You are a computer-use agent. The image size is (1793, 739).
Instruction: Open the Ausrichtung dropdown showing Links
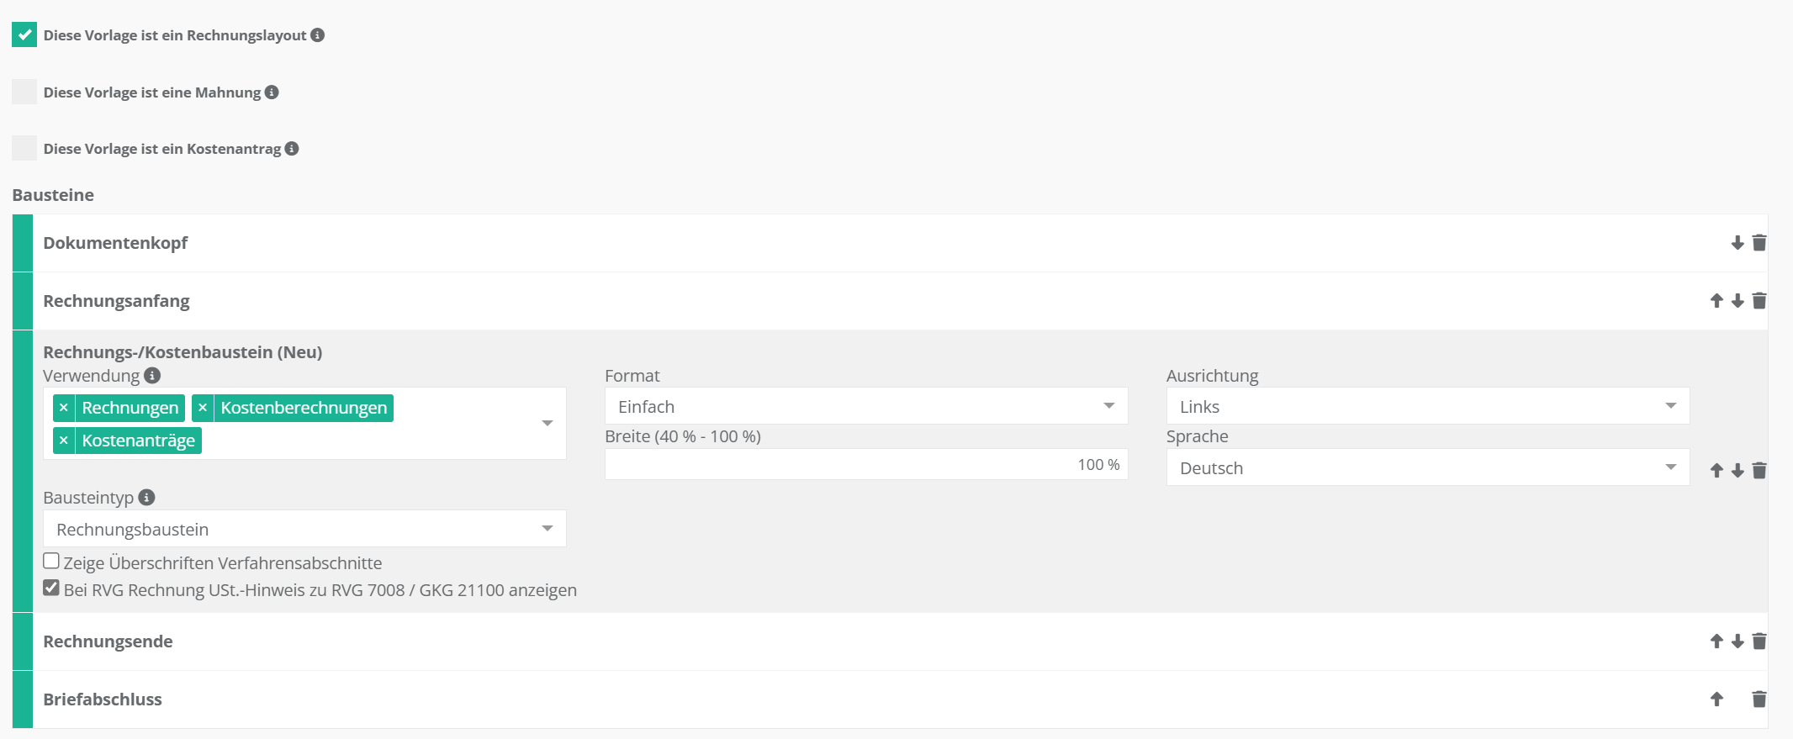click(1427, 407)
